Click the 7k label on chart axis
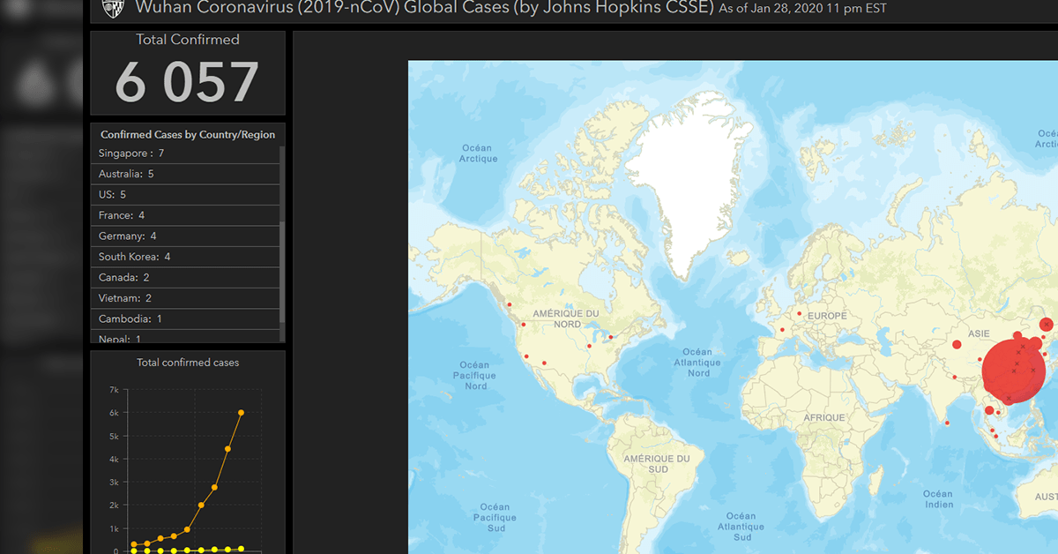The width and height of the screenshot is (1058, 554). click(114, 390)
